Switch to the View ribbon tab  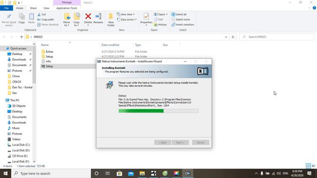[x=46, y=8]
